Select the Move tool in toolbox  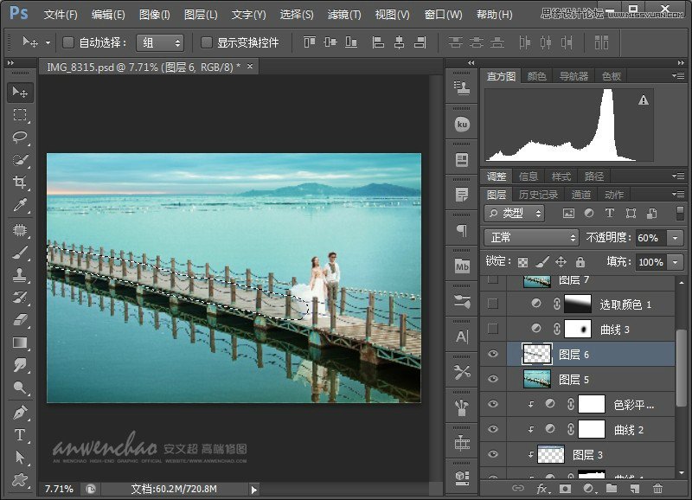tap(20, 93)
